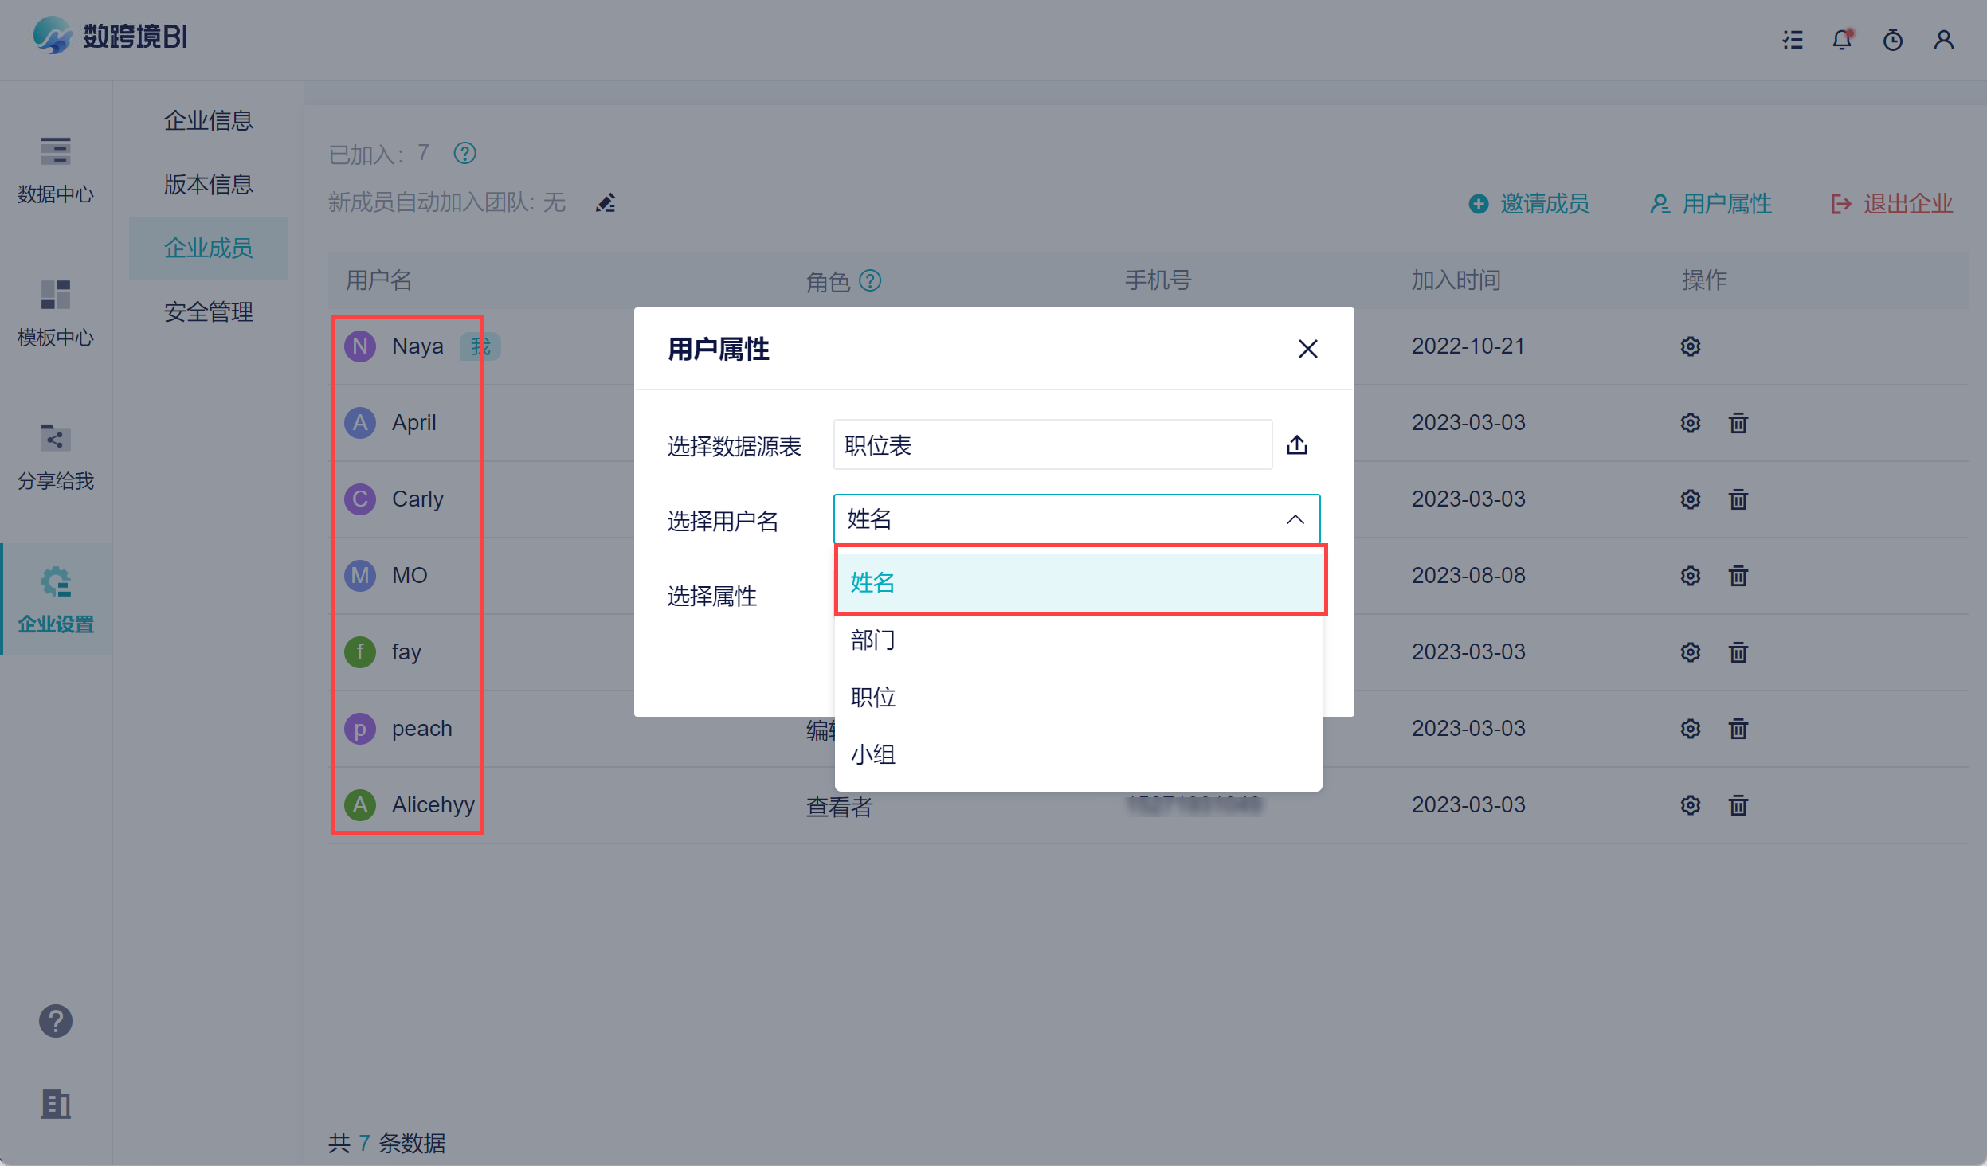Open notification bell in top bar

[x=1841, y=39]
